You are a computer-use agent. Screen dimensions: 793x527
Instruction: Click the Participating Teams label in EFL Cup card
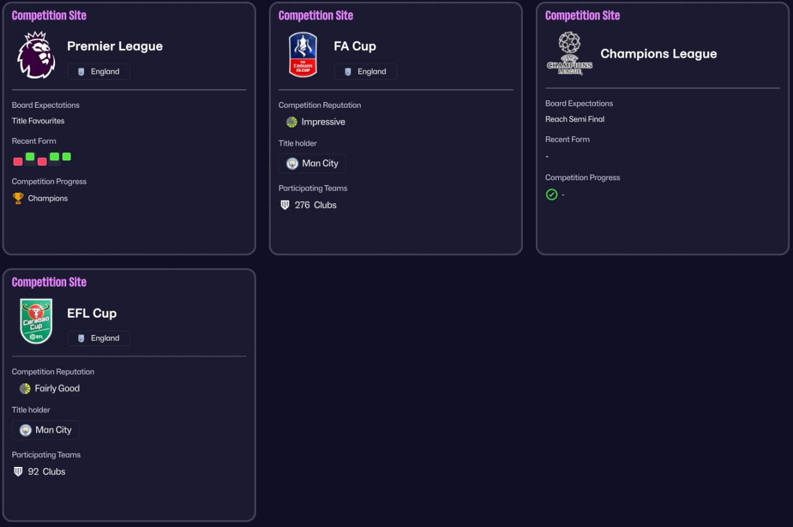46,455
